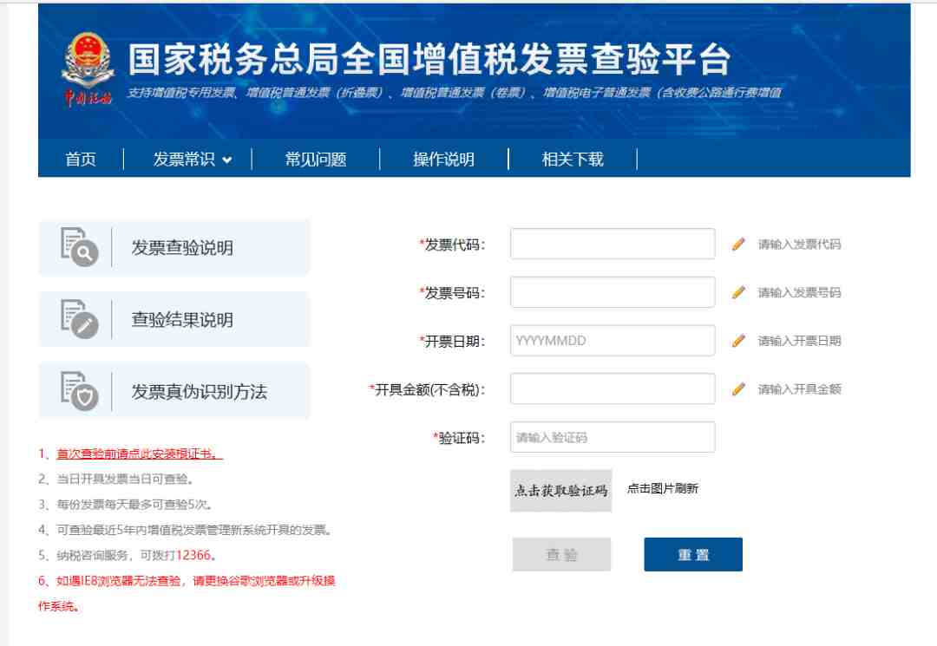Click the pencil icon next to 请输入发票代码

738,245
